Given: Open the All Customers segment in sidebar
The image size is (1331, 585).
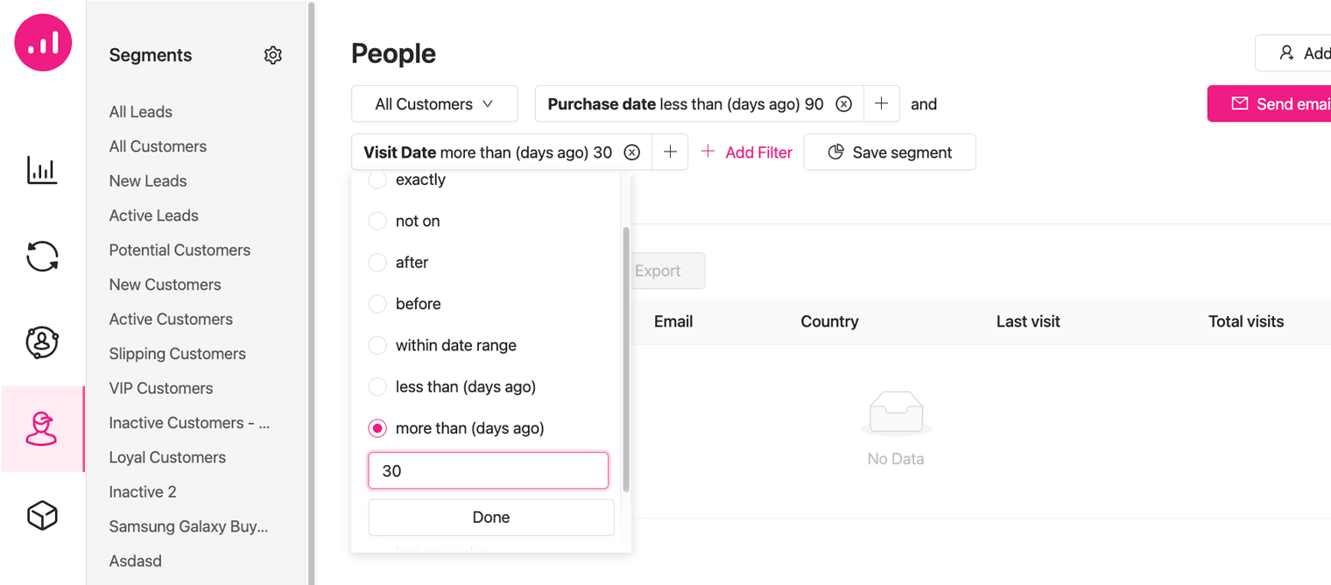Looking at the screenshot, I should coord(158,146).
